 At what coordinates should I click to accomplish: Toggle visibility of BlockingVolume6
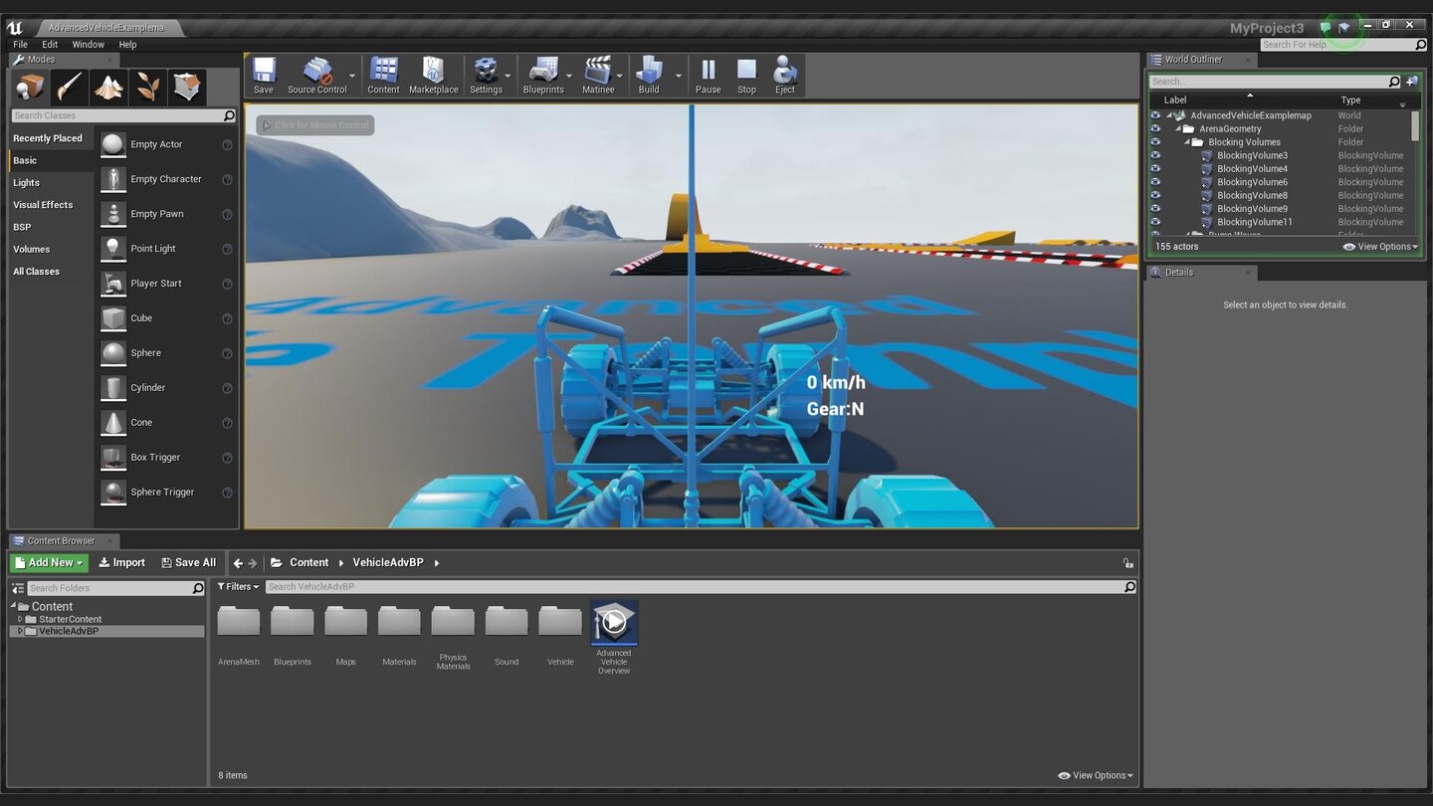pyautogui.click(x=1155, y=182)
